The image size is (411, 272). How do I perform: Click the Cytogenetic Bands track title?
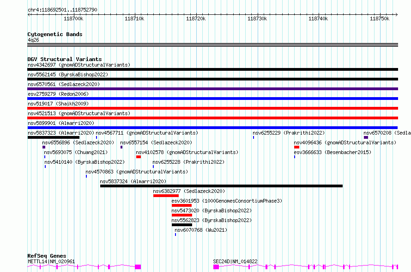(x=55, y=34)
